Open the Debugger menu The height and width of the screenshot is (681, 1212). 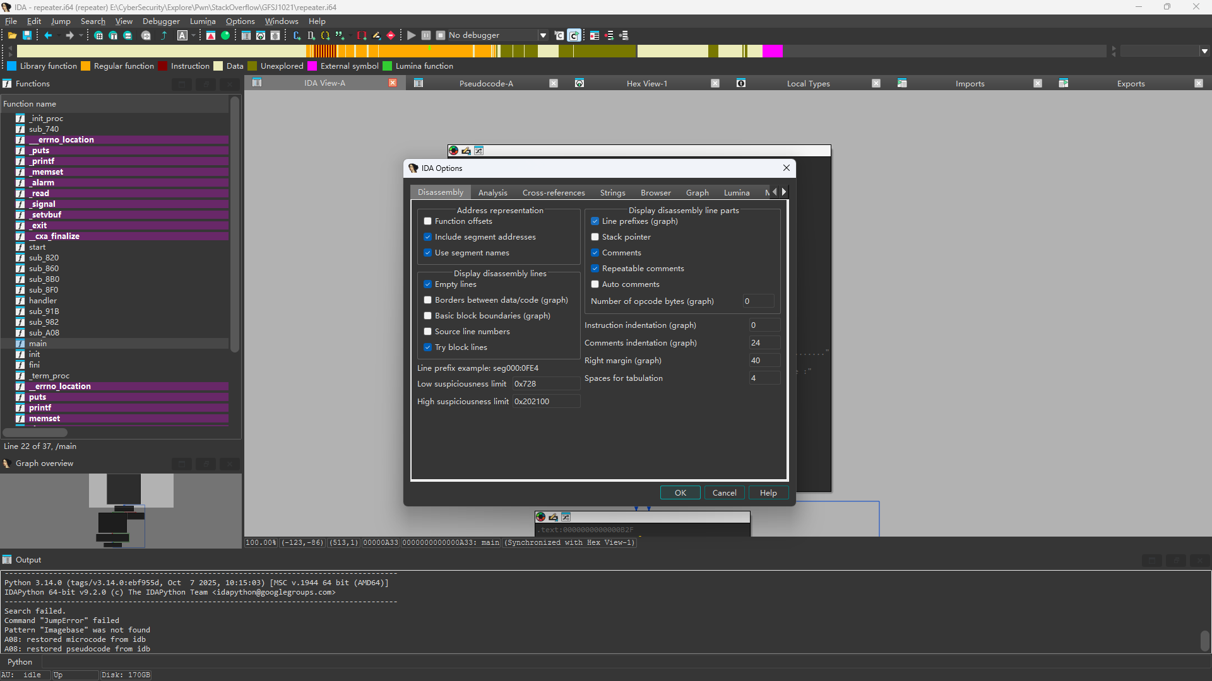point(161,21)
